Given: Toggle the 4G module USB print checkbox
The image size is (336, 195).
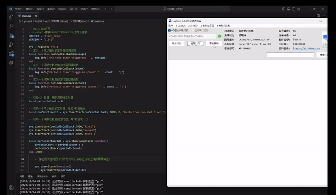Looking at the screenshot, I should [170, 30].
